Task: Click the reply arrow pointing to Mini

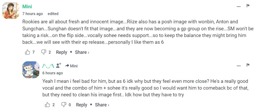Action: pos(67,66)
